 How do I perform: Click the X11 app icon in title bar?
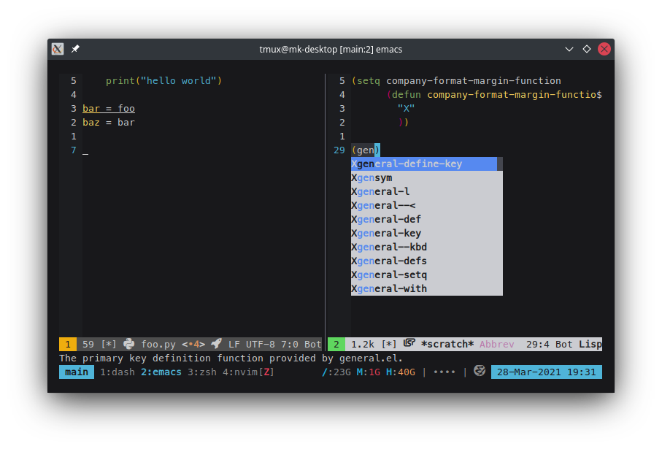58,49
